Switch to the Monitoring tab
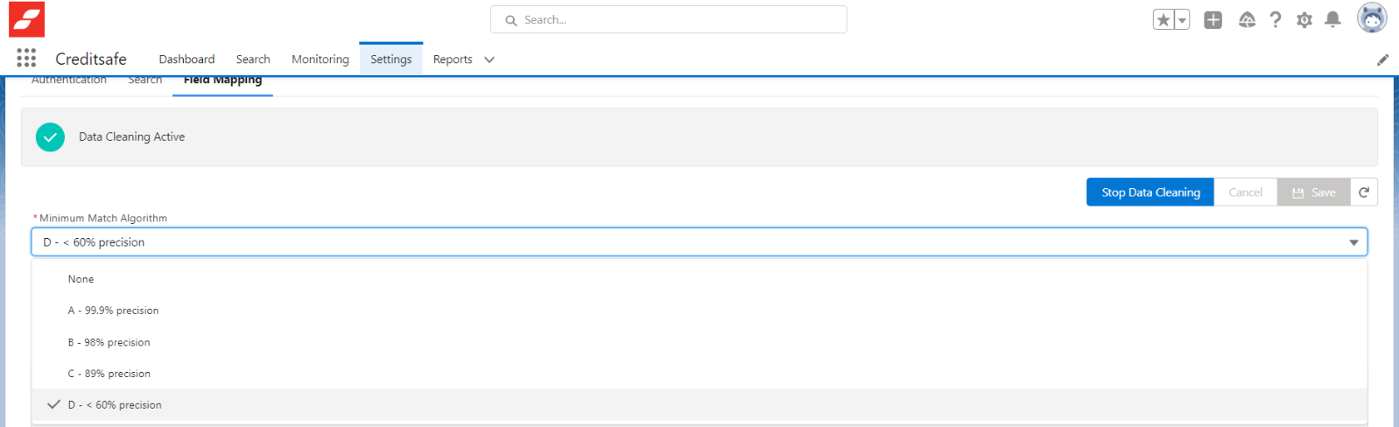Screen dimensions: 1399x427 click(320, 59)
